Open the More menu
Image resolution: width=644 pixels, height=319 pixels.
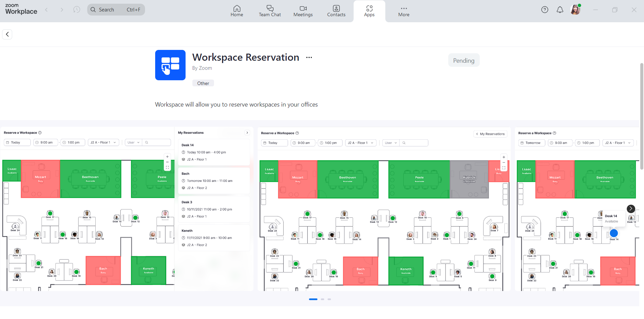[404, 11]
